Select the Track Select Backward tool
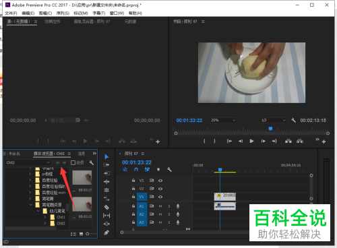The image size is (337, 248). tap(106, 173)
